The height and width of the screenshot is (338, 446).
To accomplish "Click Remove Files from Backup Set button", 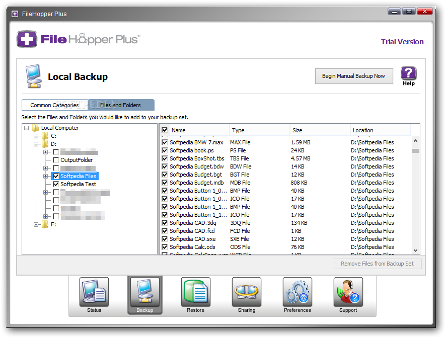I will pyautogui.click(x=377, y=264).
